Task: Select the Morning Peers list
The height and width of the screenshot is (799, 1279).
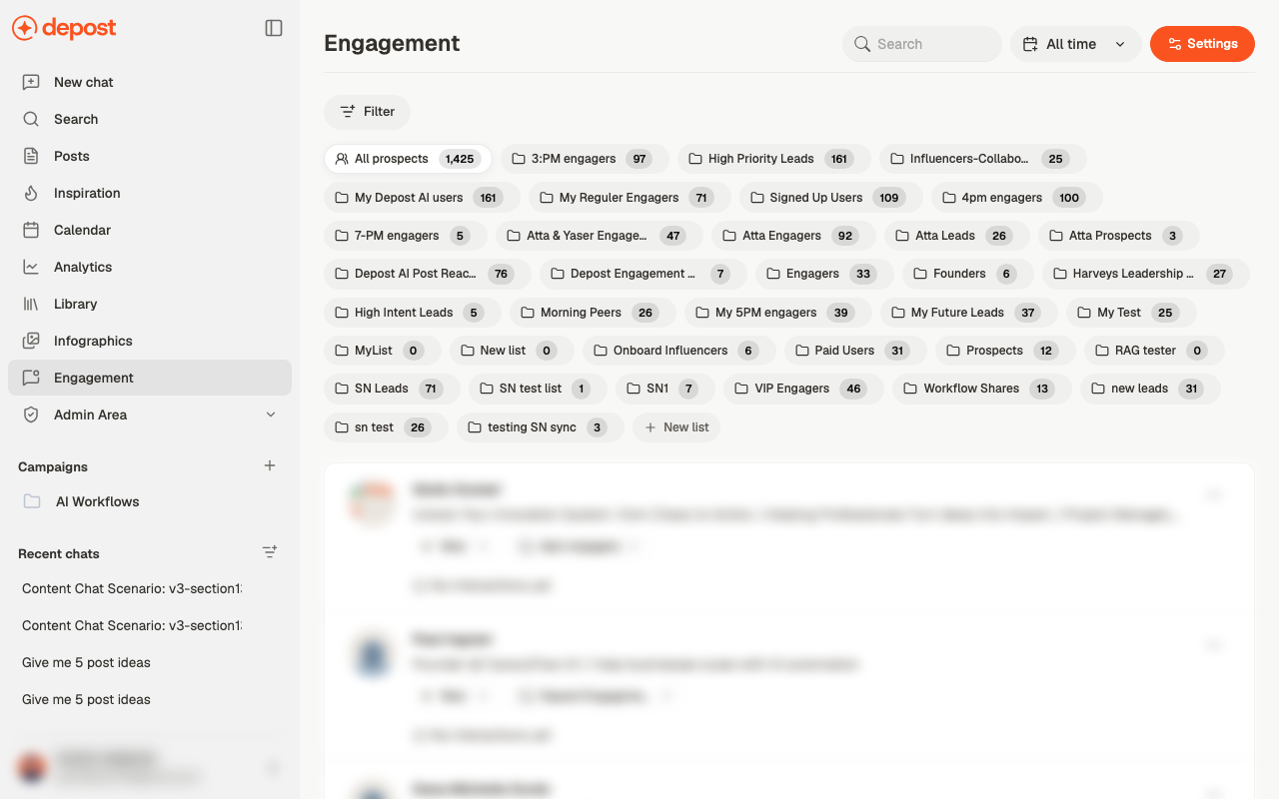Action: click(593, 313)
